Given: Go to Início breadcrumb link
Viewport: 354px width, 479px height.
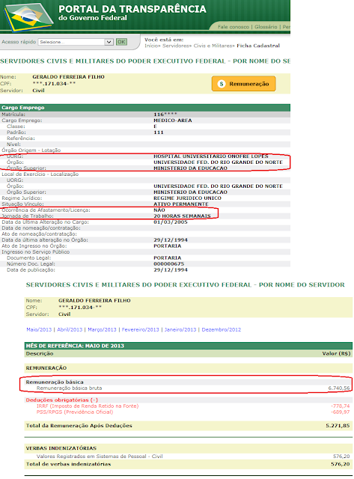Looking at the screenshot, I should pos(151,46).
